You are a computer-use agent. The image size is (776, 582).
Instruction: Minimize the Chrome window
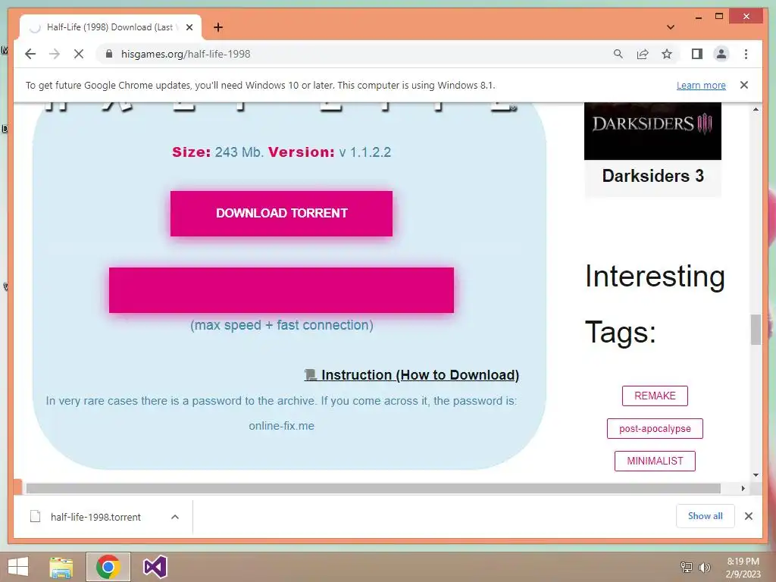point(698,17)
